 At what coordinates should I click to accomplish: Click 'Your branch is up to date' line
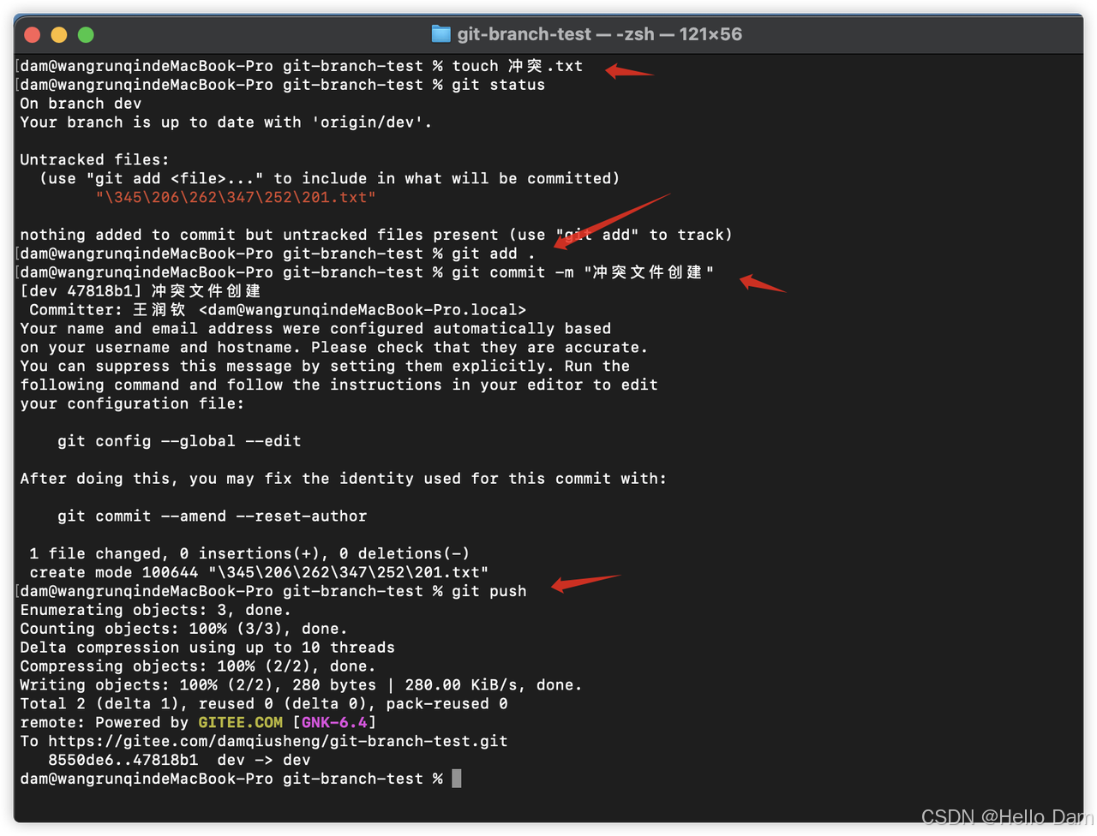(x=226, y=122)
